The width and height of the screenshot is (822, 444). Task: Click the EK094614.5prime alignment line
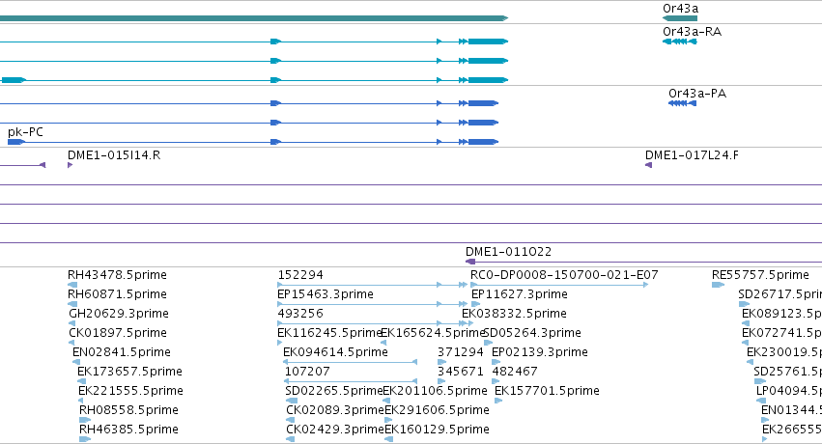tap(350, 362)
